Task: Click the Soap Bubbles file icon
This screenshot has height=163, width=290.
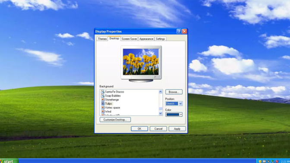Action: 103,96
